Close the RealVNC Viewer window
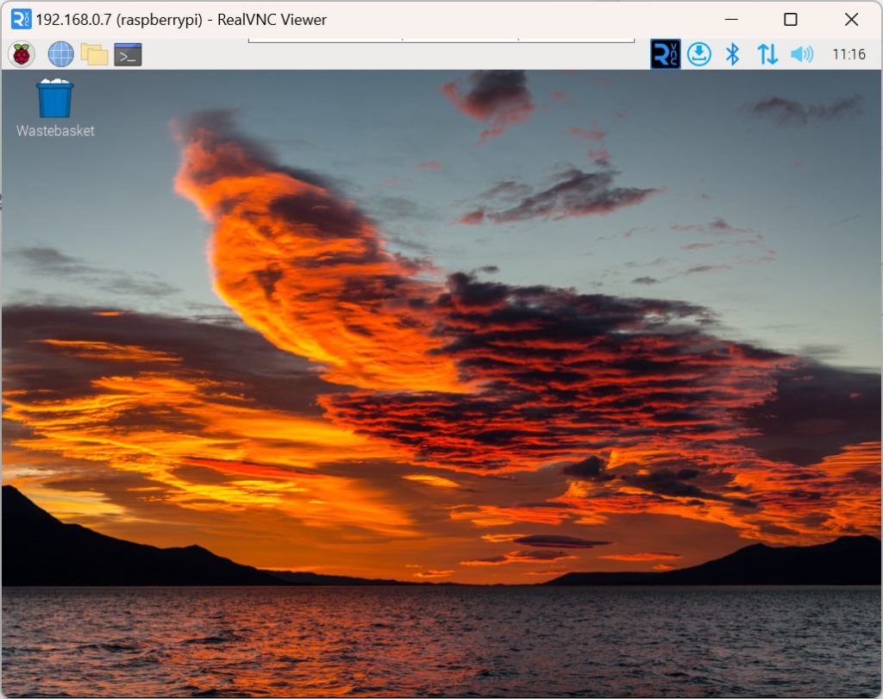883x699 pixels. tap(851, 19)
